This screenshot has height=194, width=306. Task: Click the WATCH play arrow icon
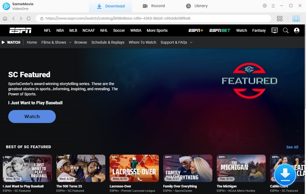[x=3, y=42]
